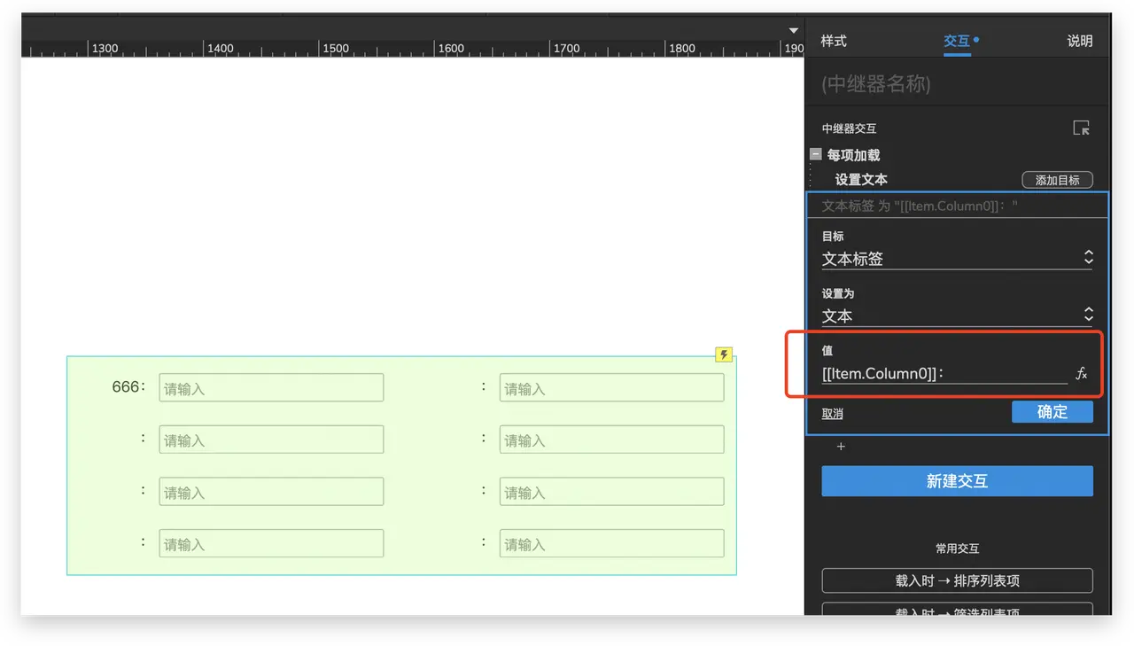
Task: Switch to the 说明 tab
Action: click(1079, 41)
